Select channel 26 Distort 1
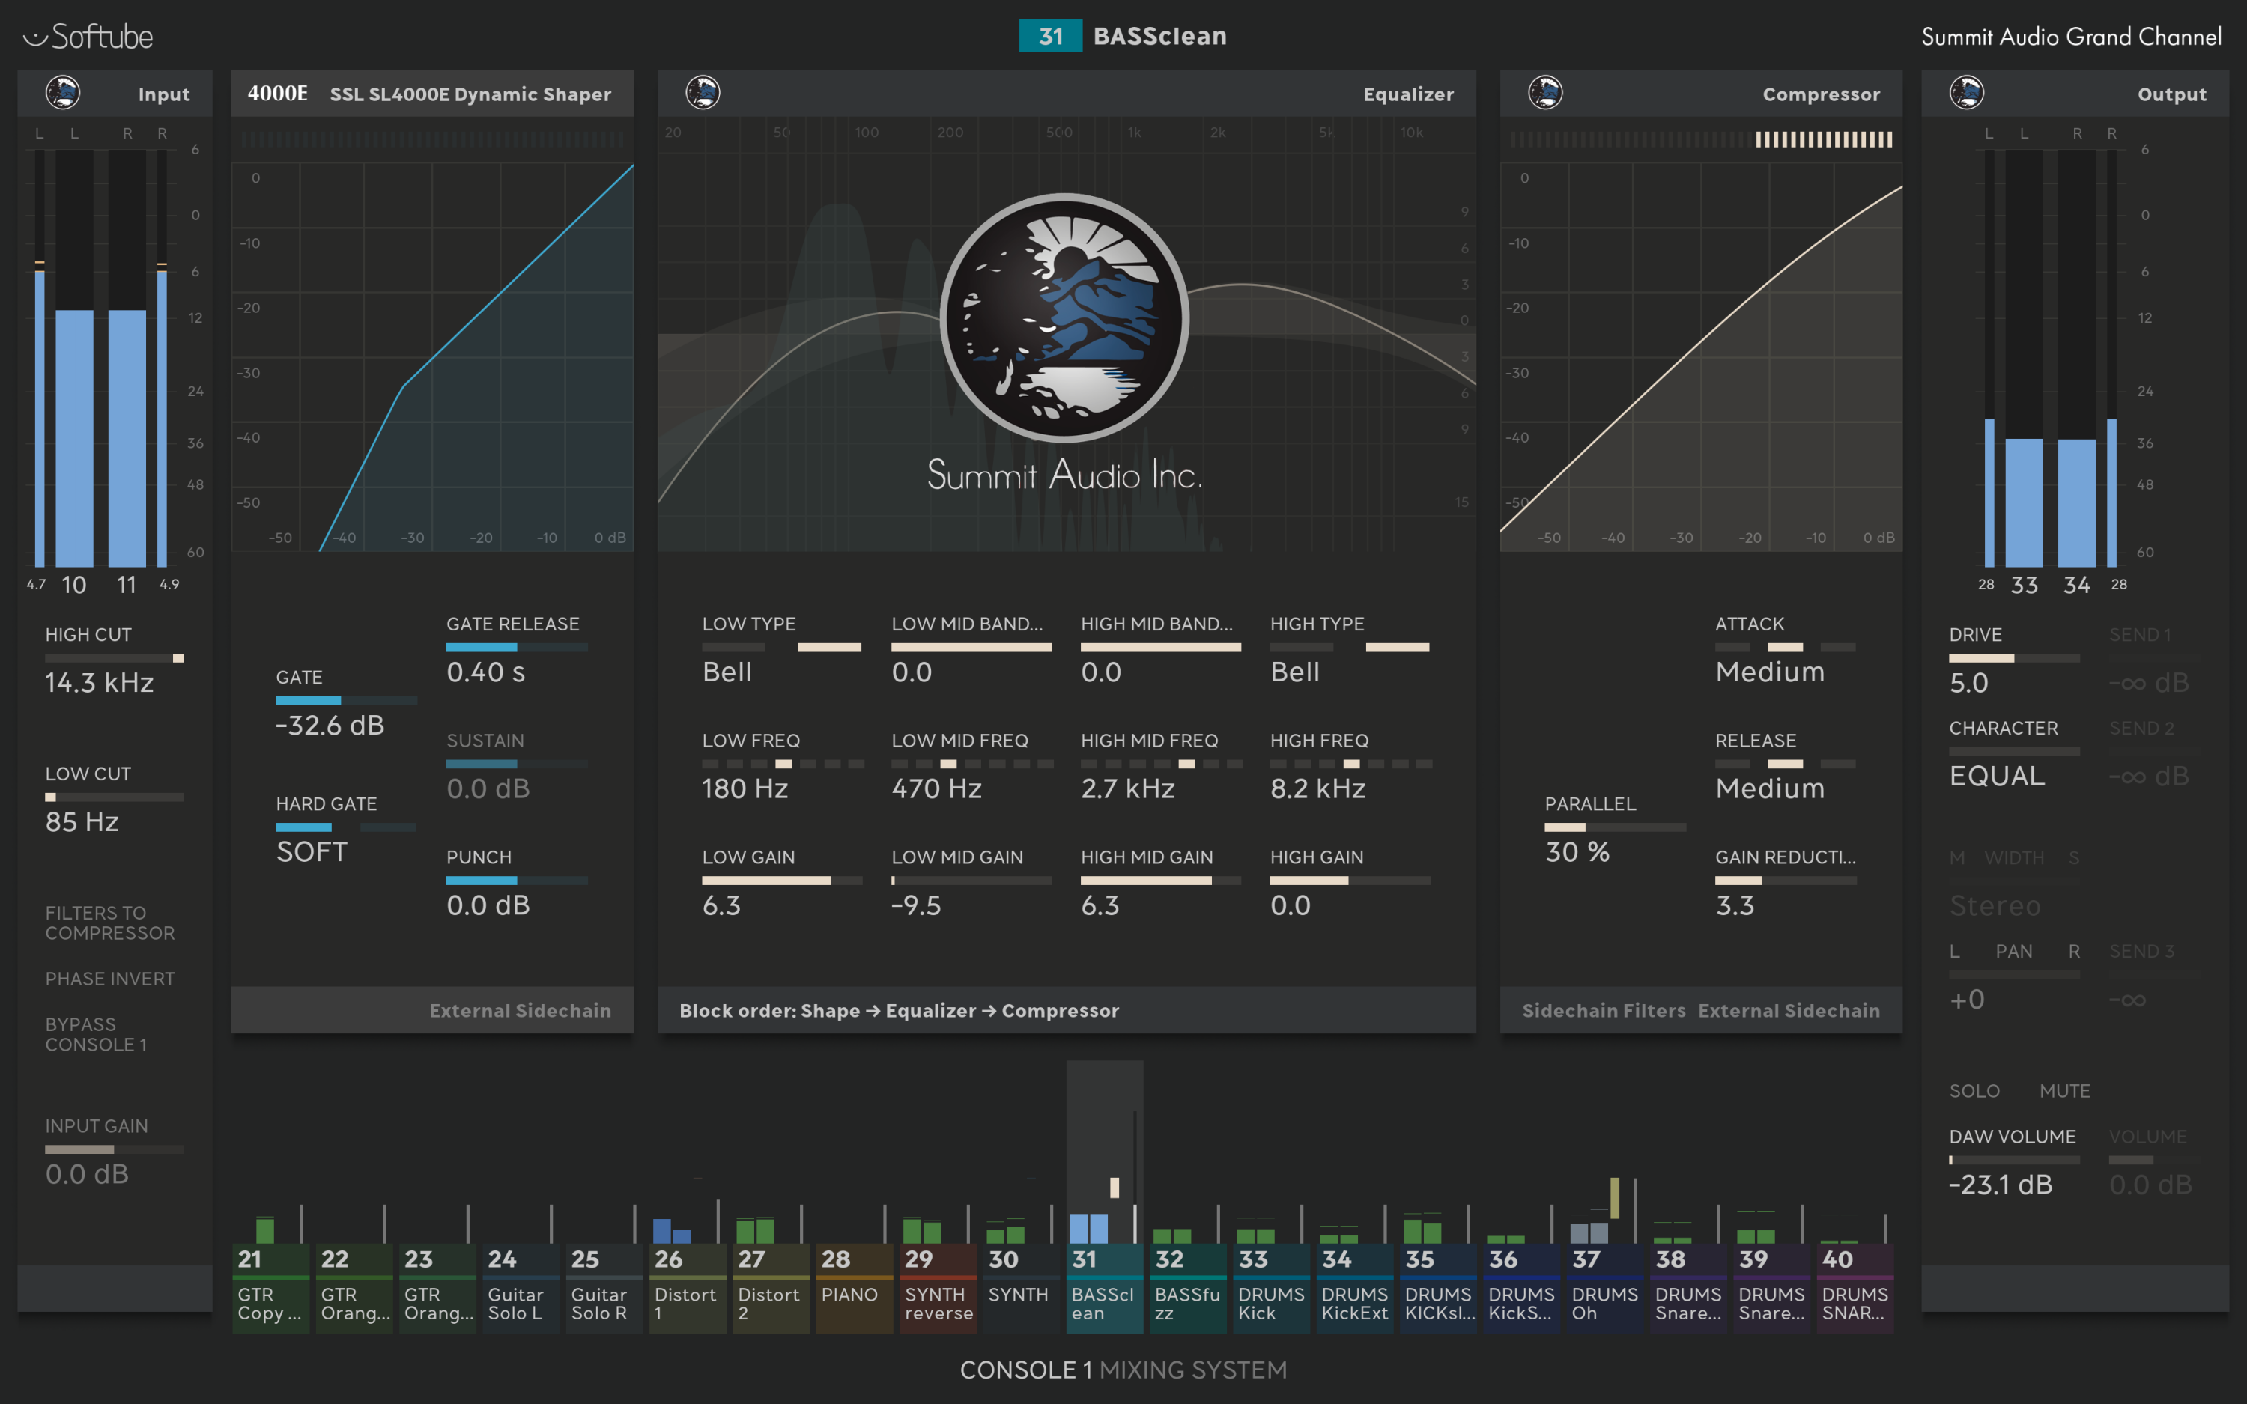2247x1404 pixels. point(687,1288)
